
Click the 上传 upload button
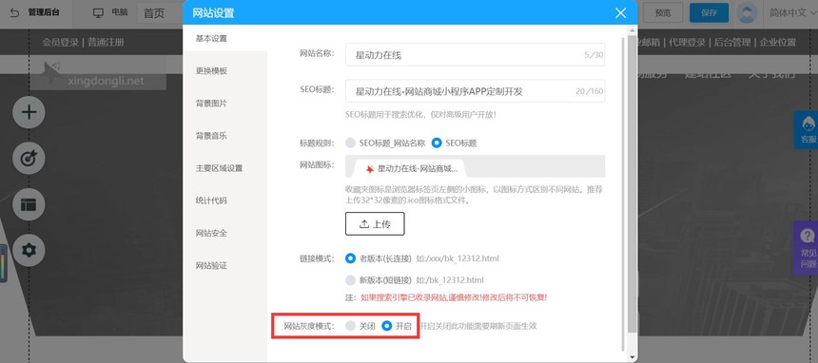pos(375,223)
